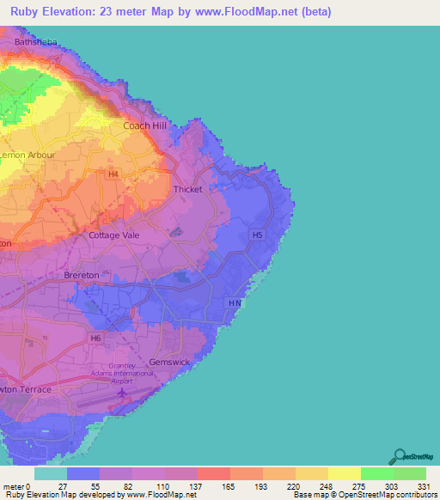Click the 'meter 0' legend label
This screenshot has width=440, height=500.
(x=16, y=487)
